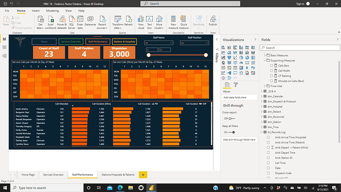
Task: Select the Funnel chart visualization
Action: coord(229,57)
